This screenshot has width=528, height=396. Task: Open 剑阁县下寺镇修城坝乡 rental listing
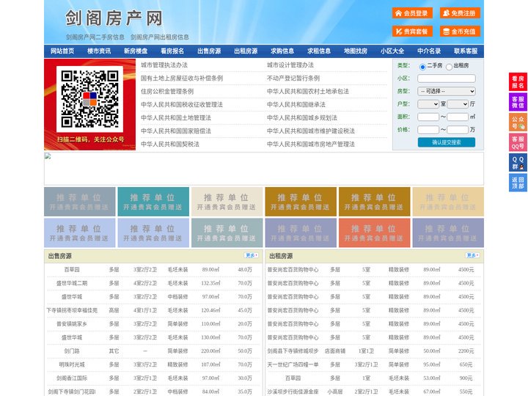(x=293, y=351)
